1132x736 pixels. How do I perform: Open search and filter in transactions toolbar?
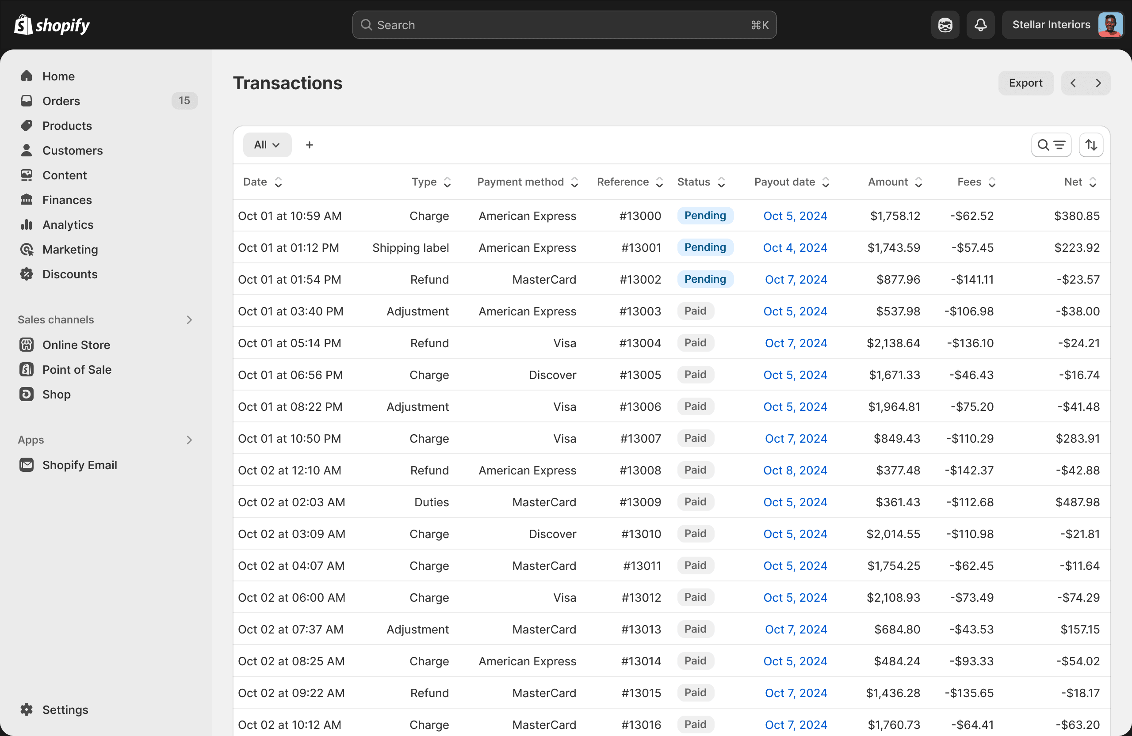1051,144
